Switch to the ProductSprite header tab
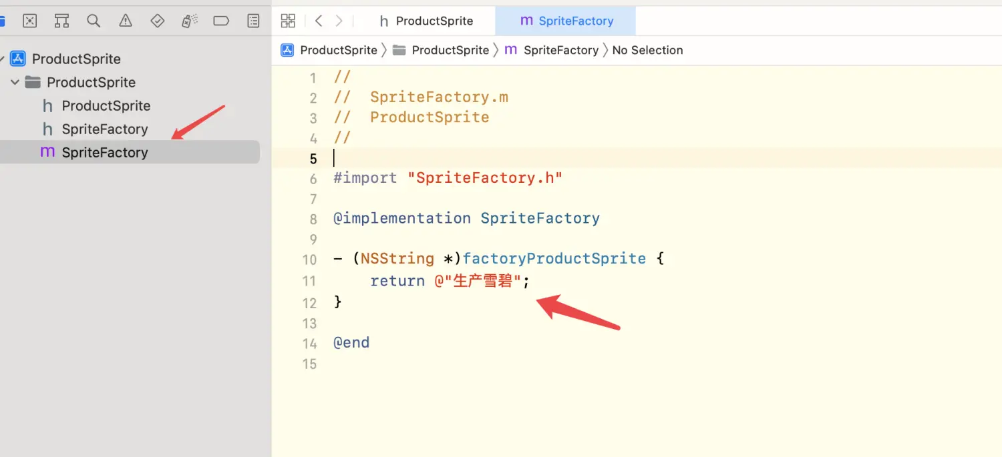1002x457 pixels. [426, 21]
